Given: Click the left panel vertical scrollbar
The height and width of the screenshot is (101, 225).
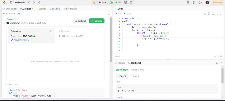Looking at the screenshot, I should click(111, 40).
